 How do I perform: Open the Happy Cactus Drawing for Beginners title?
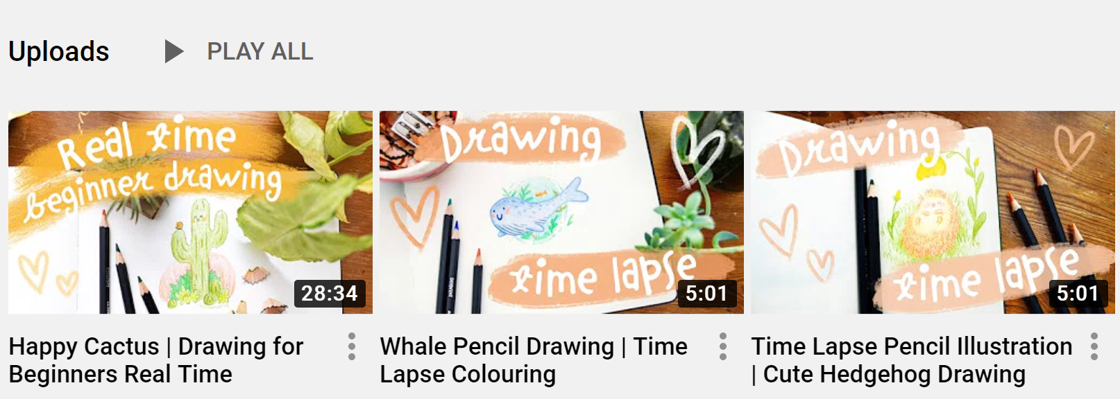tap(156, 360)
